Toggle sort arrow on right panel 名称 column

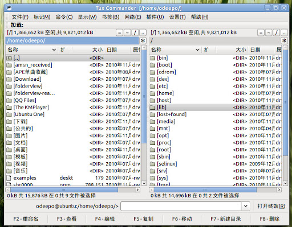point(197,49)
